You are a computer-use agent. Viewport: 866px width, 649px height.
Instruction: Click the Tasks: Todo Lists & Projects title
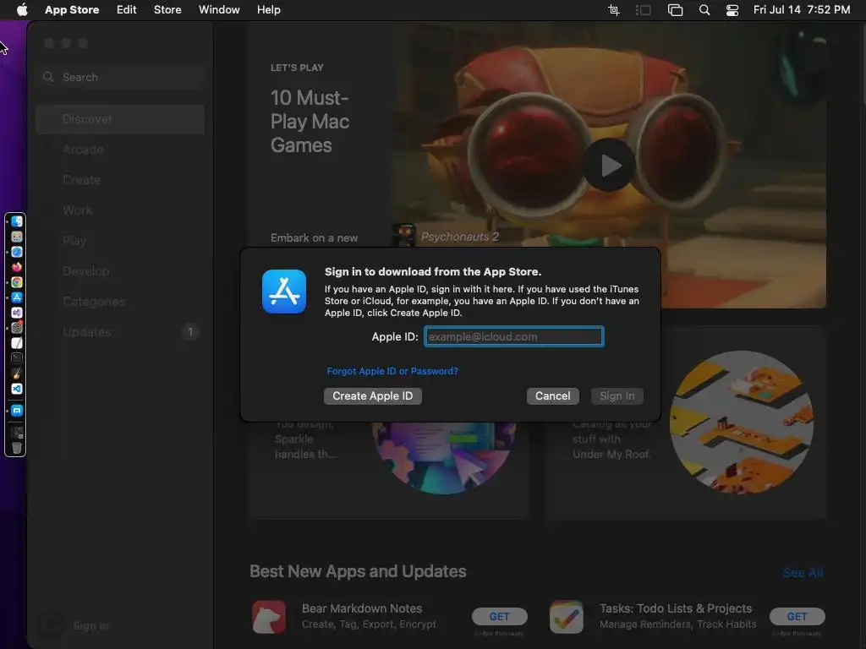pyautogui.click(x=676, y=608)
